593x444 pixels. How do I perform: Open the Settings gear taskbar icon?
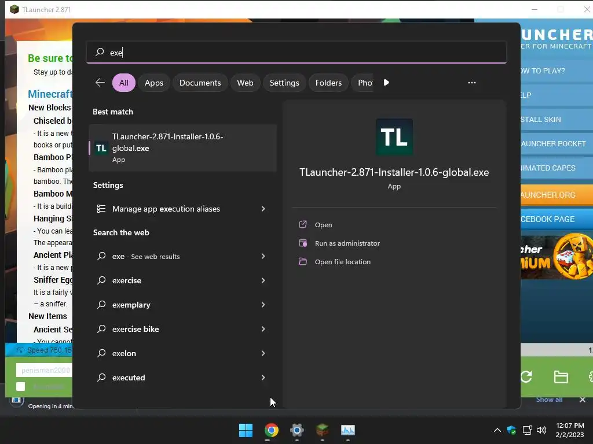pos(297,430)
